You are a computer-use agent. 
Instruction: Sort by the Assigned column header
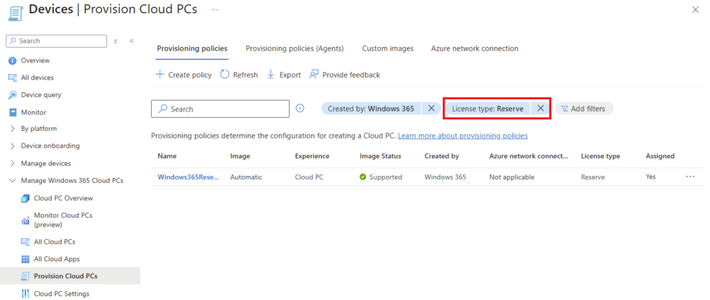point(660,156)
